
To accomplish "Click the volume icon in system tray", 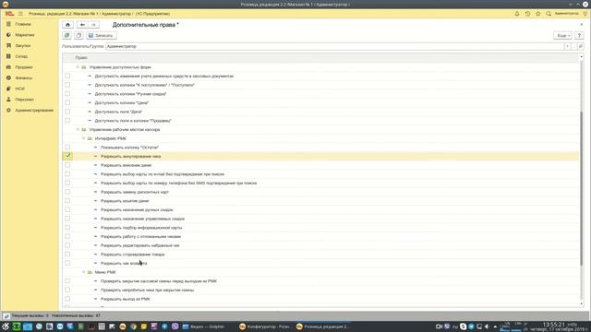I will click(x=487, y=326).
